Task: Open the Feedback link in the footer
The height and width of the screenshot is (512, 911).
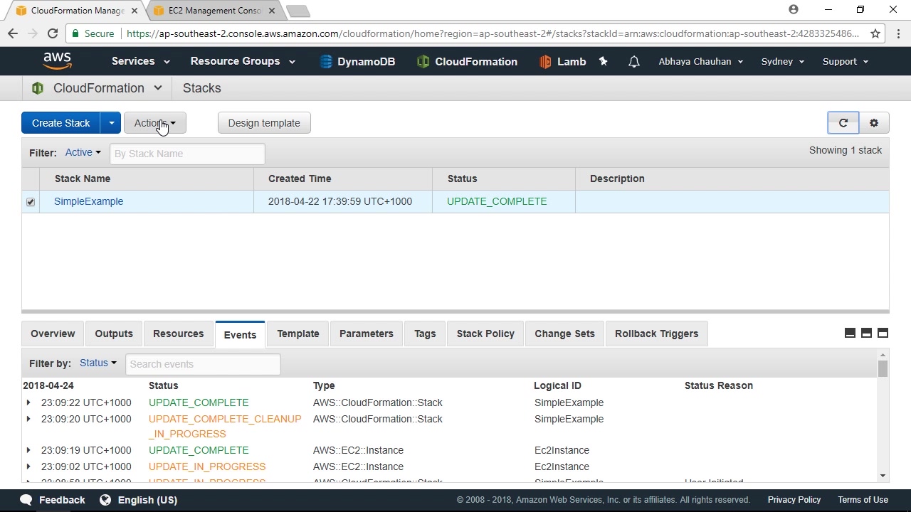Action: point(53,500)
